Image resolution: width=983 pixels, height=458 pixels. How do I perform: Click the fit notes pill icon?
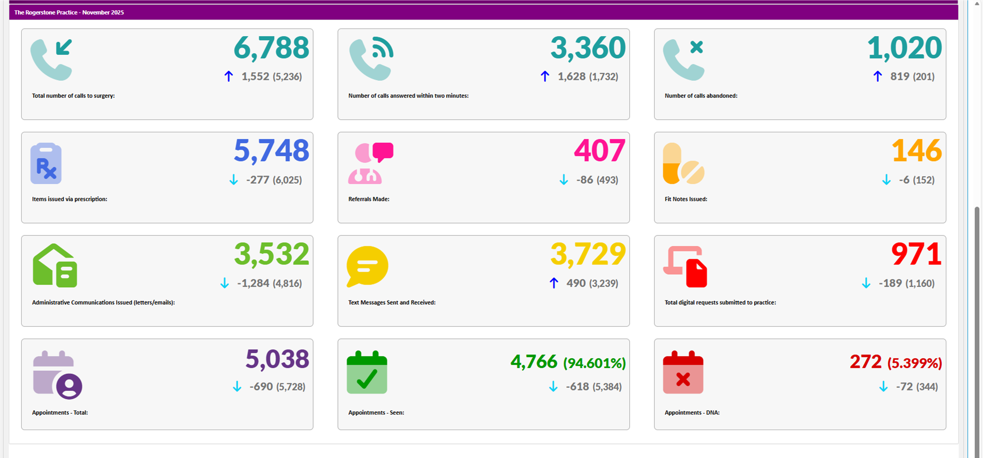pyautogui.click(x=683, y=164)
